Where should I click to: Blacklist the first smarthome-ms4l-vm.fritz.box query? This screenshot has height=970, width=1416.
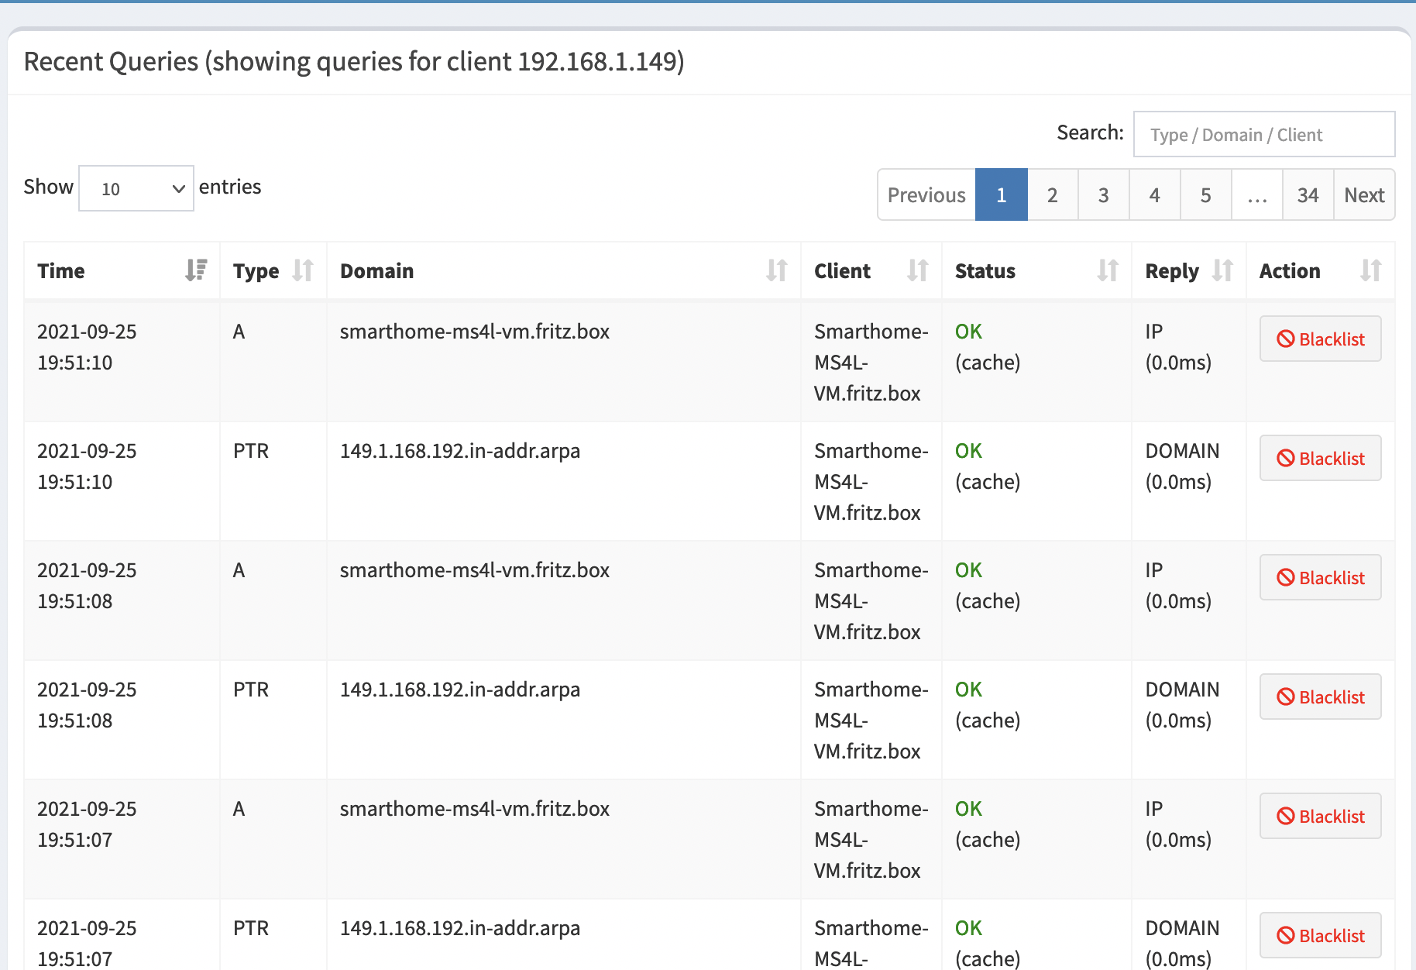[1320, 339]
